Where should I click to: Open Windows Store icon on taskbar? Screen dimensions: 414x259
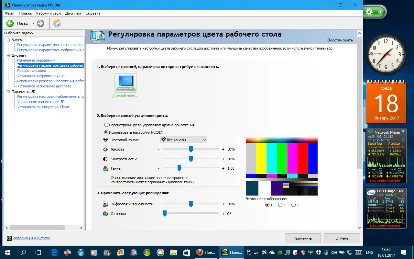coord(187,253)
